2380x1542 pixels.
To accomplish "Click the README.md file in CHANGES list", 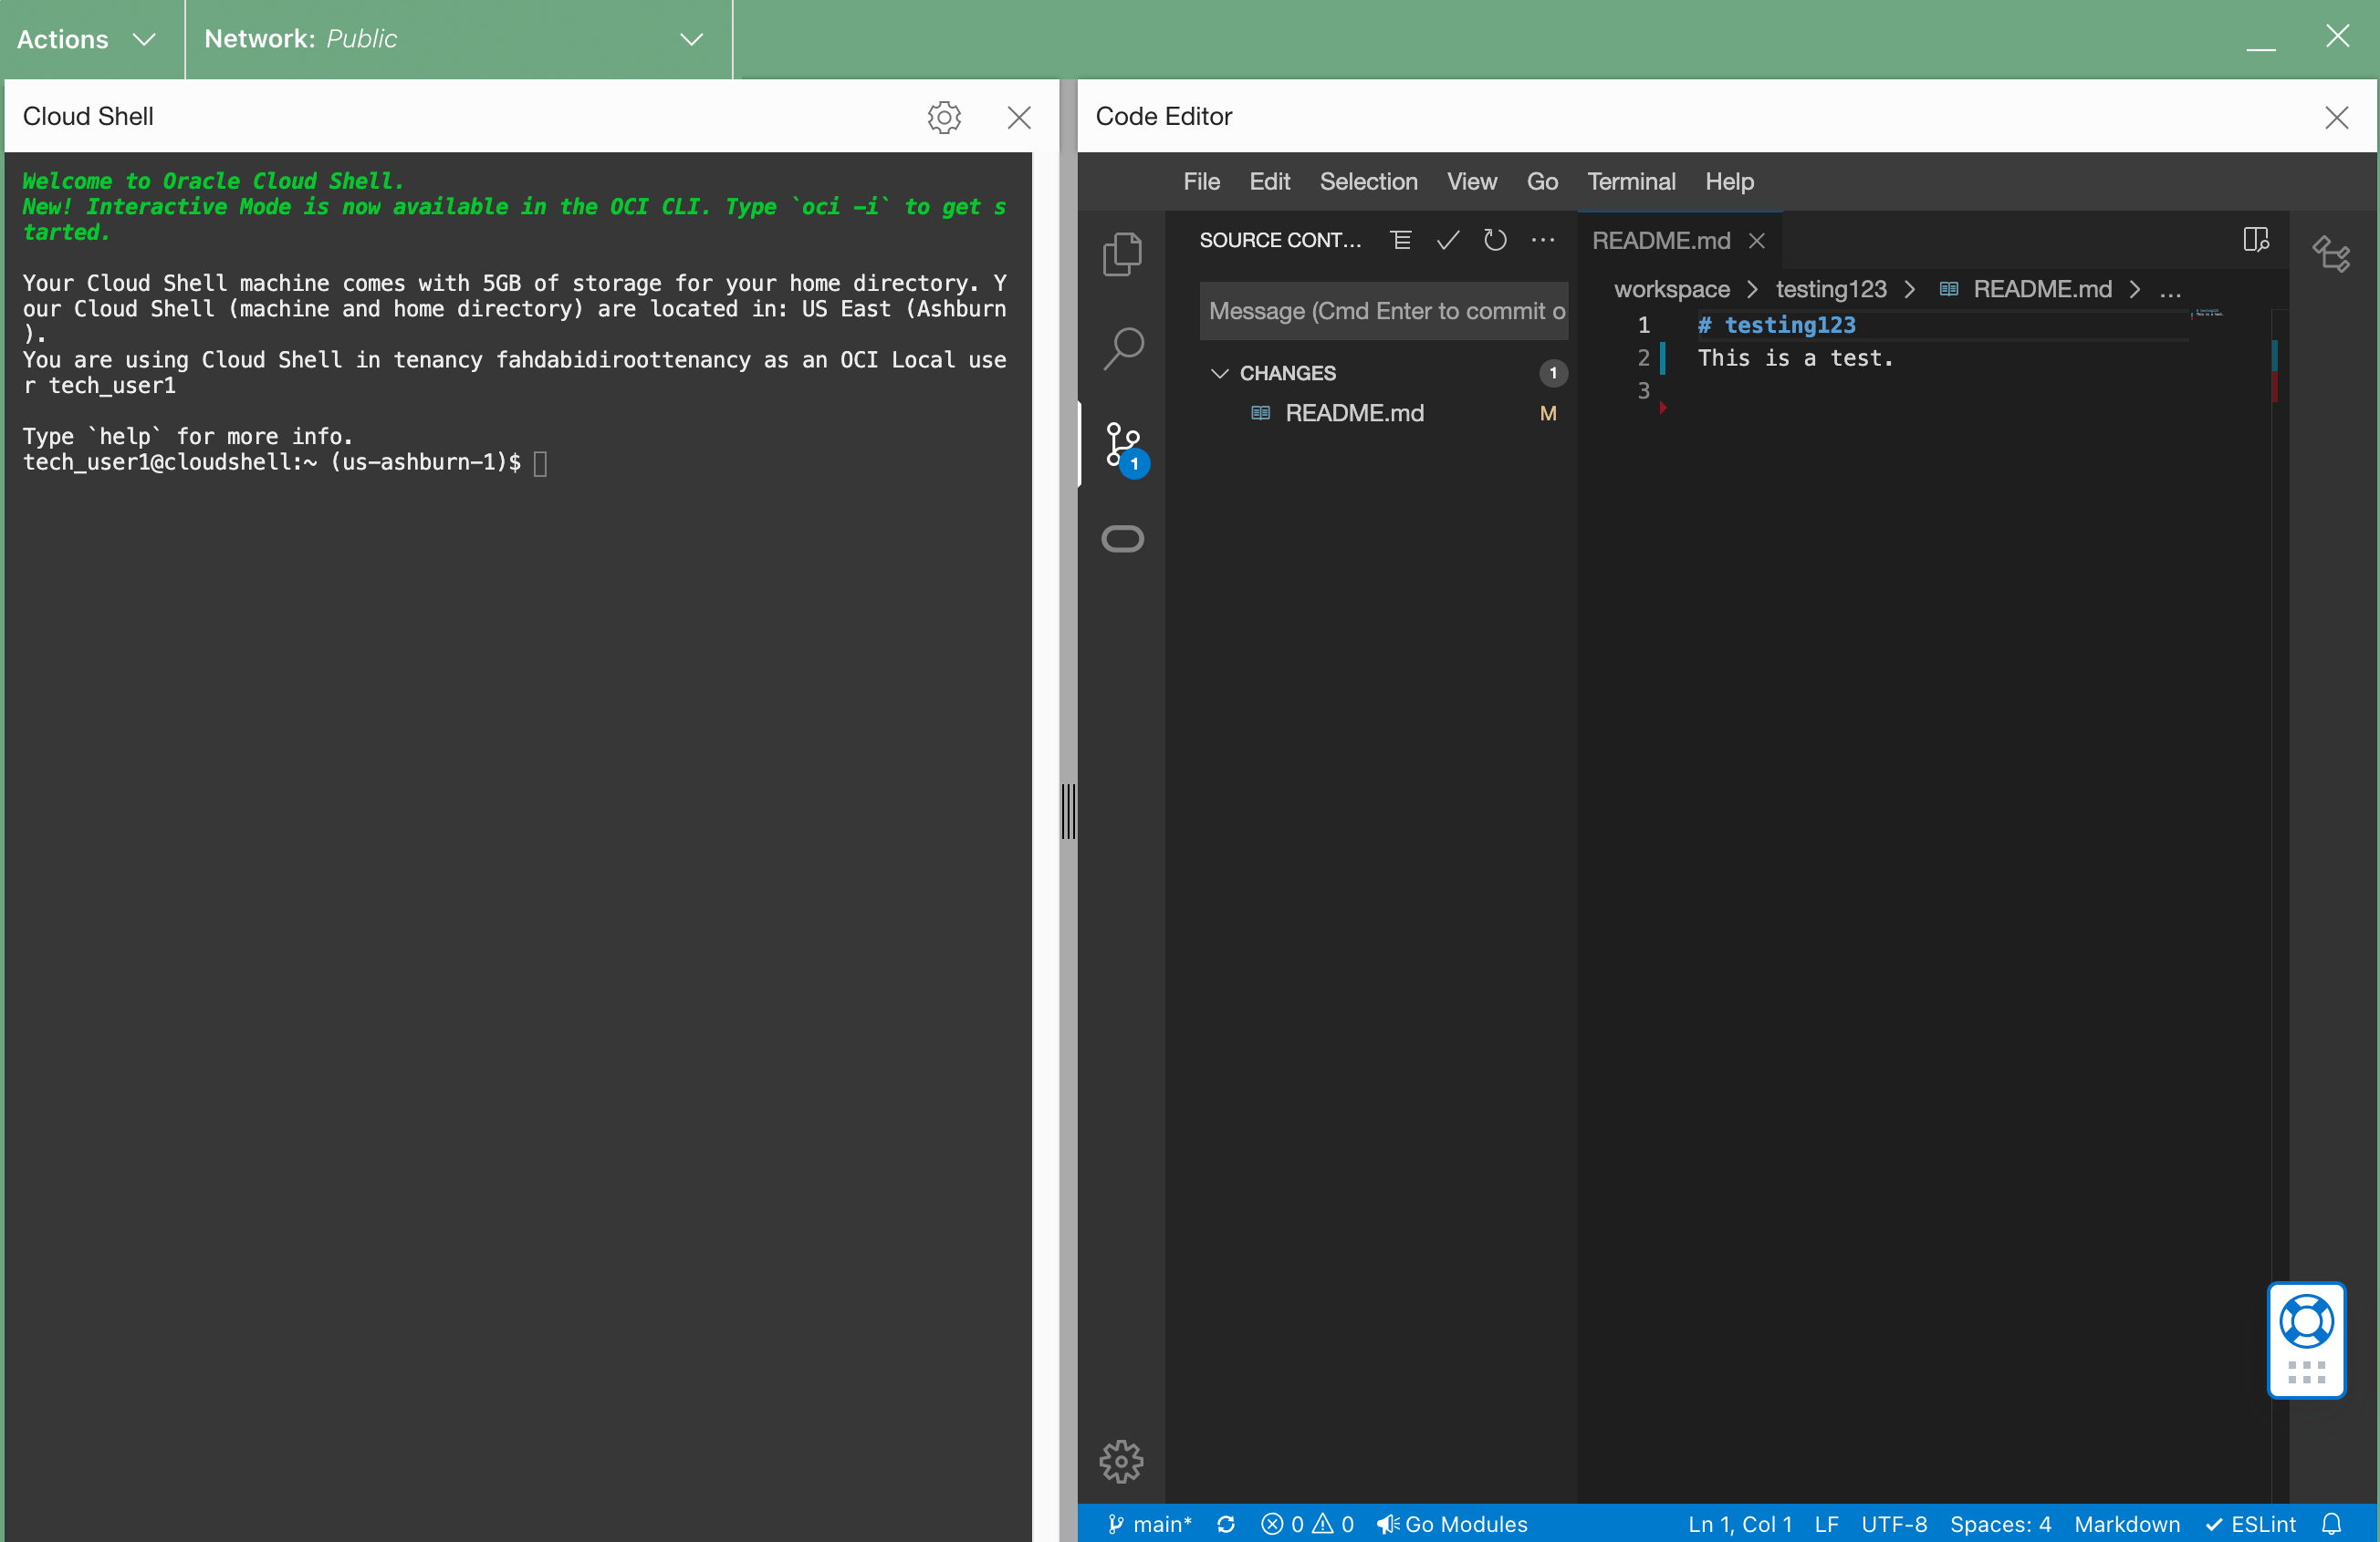I will pos(1356,412).
